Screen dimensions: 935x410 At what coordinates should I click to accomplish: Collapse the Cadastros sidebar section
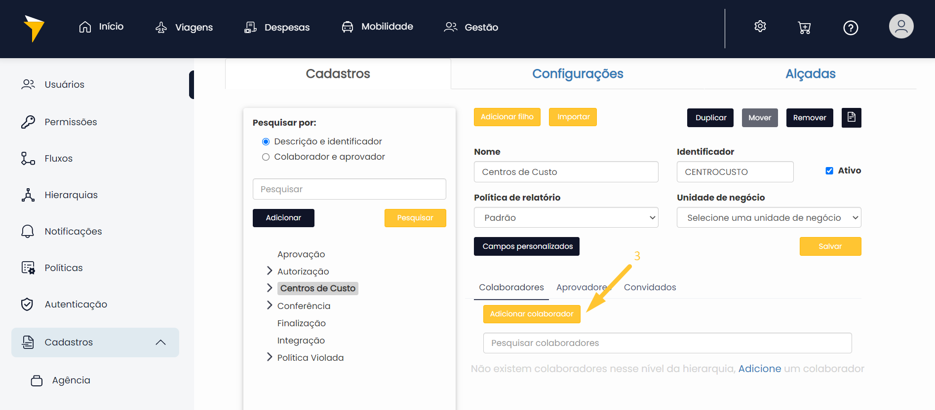[160, 342]
